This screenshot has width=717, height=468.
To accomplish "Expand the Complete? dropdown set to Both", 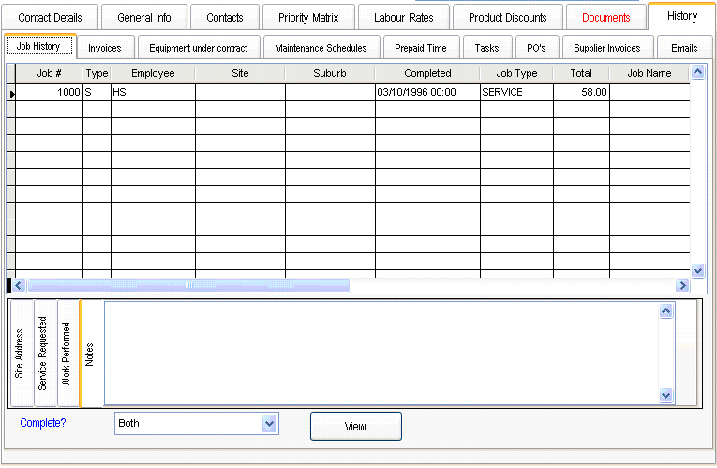I will 270,424.
